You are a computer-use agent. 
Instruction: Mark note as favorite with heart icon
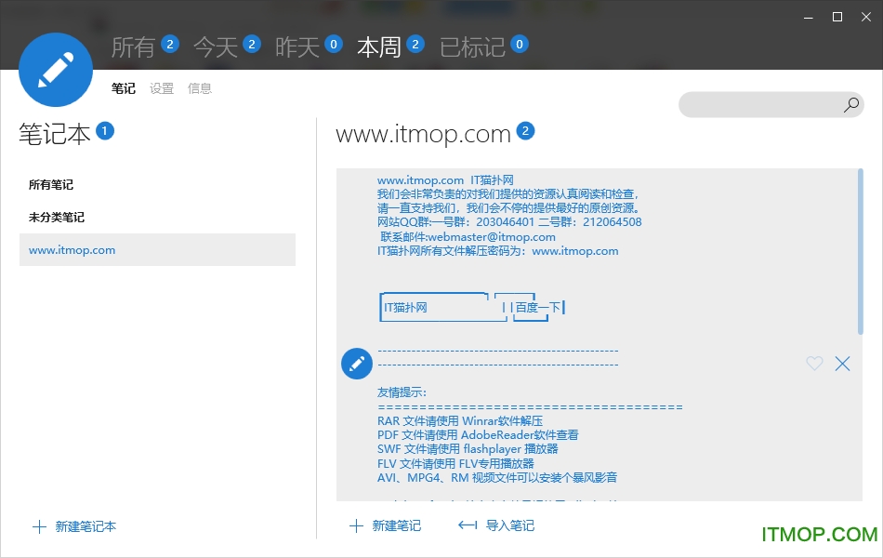814,364
